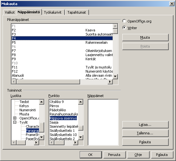Image resolution: width=176 pixels, height=161 pixels.
Task: Click right arrow of shortcut list horizontal scrollbar
Action: (x=110, y=82)
